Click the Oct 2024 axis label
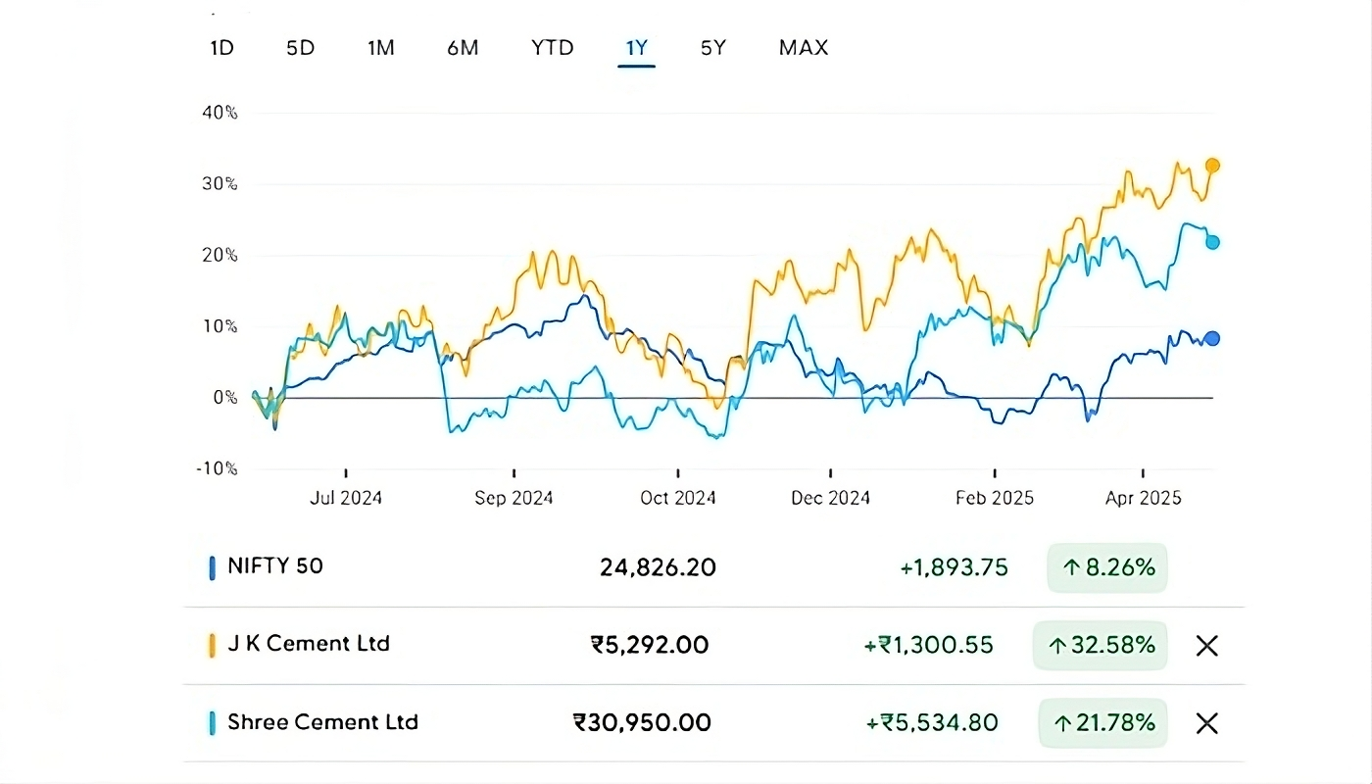 (x=678, y=499)
